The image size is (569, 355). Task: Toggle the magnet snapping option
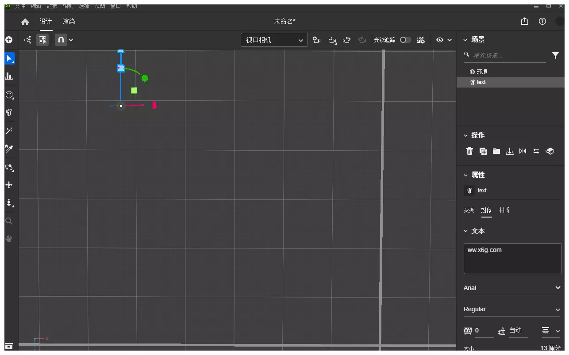[61, 40]
